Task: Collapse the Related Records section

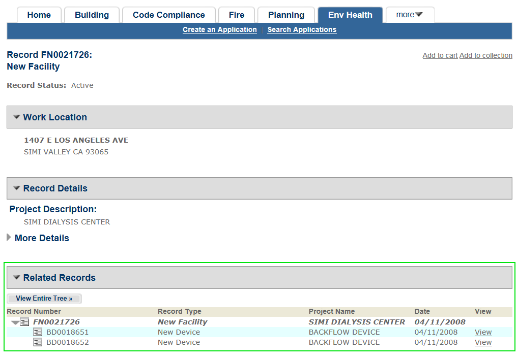Action: tap(17, 278)
